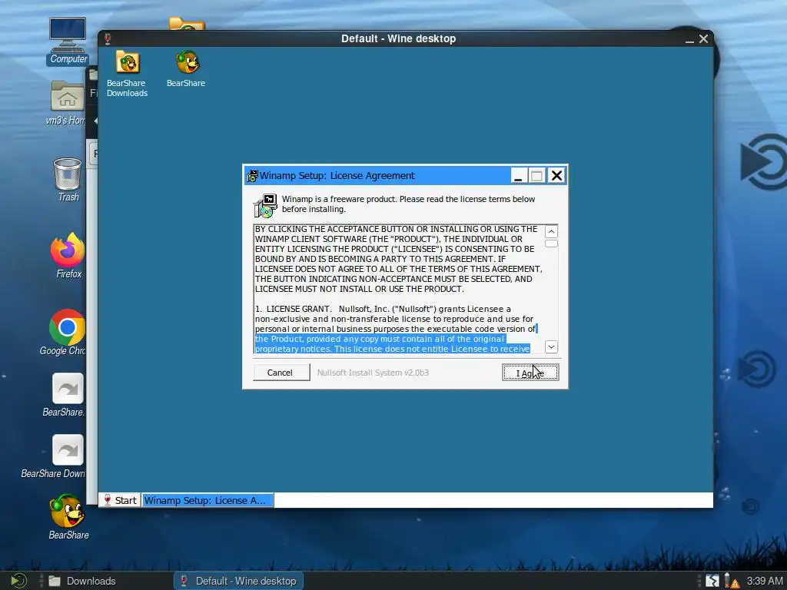
Task: Click inside the license agreement text box
Action: (400, 289)
